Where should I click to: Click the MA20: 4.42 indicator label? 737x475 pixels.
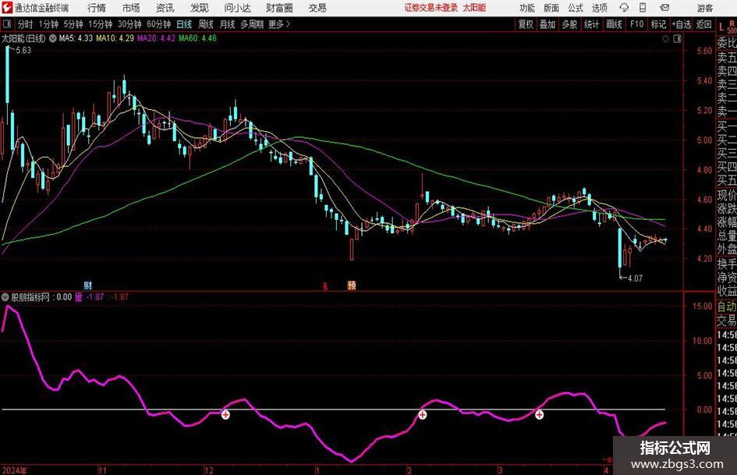tap(156, 38)
